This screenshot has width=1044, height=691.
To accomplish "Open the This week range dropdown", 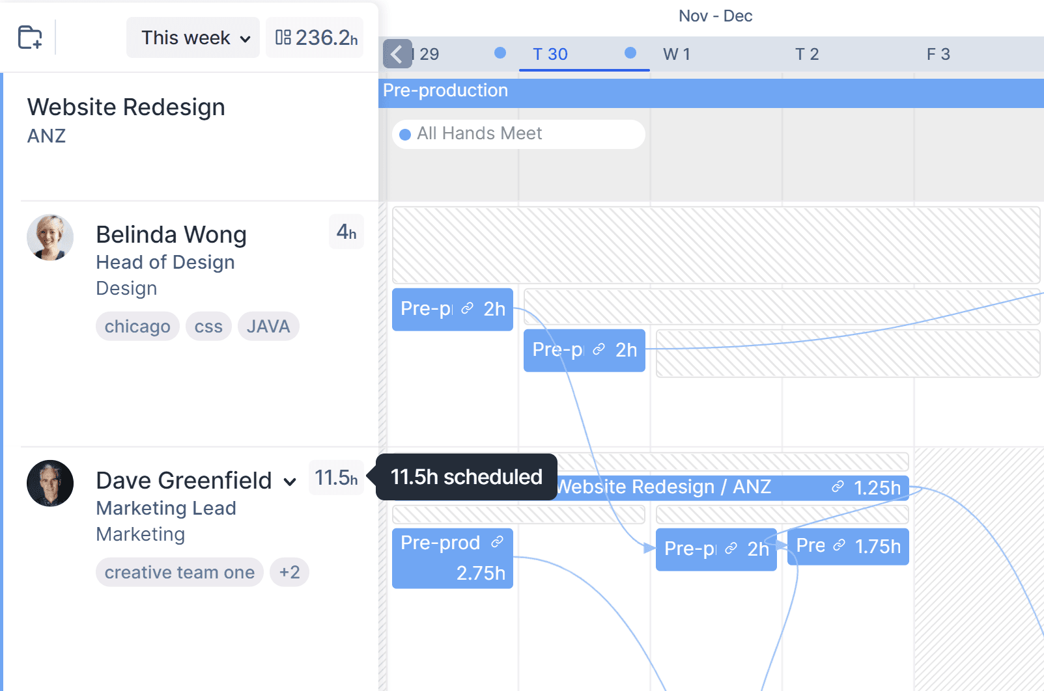I will click(193, 38).
